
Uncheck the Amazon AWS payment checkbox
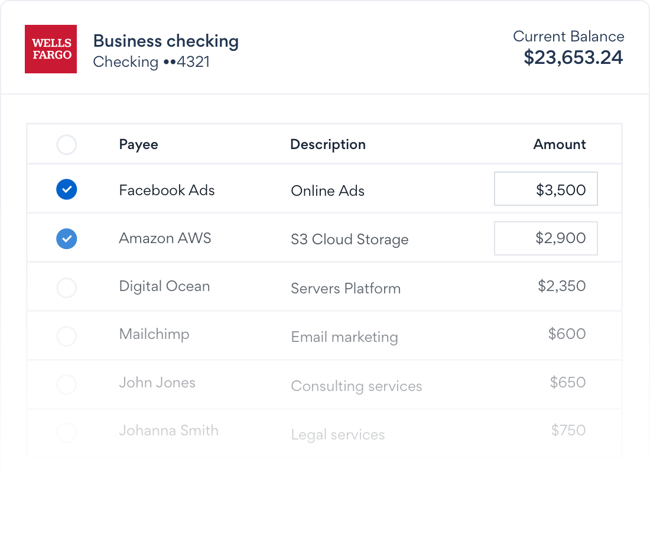click(x=66, y=238)
